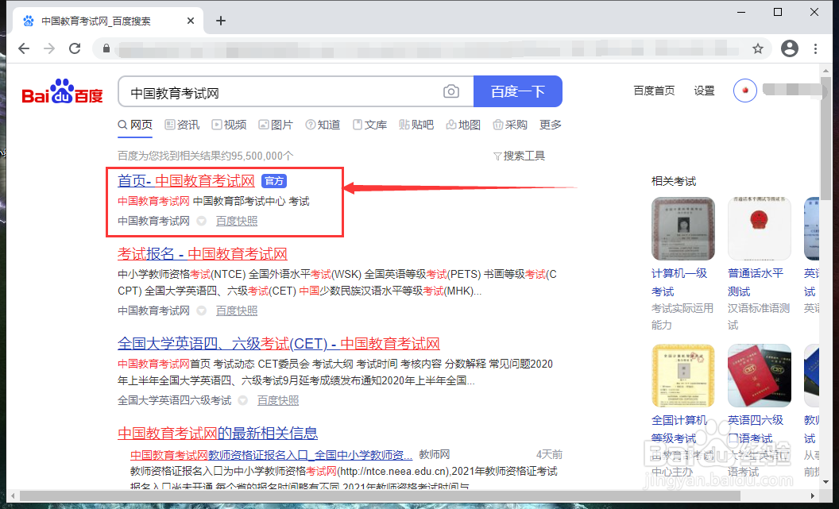Open 百度首页 link
The width and height of the screenshot is (839, 509).
tap(654, 91)
